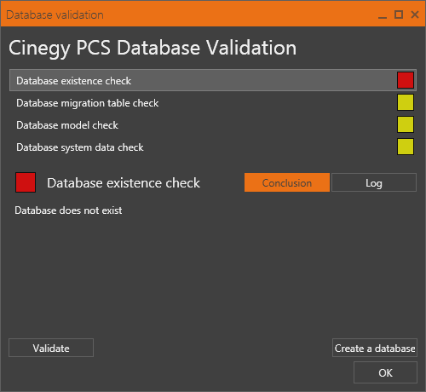Maximize the Database validation window
This screenshot has height=392, width=426.
pyautogui.click(x=399, y=14)
